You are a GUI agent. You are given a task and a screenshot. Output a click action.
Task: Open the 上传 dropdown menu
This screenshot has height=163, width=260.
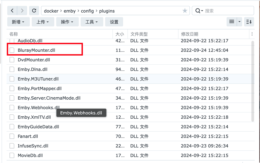tap(43, 22)
